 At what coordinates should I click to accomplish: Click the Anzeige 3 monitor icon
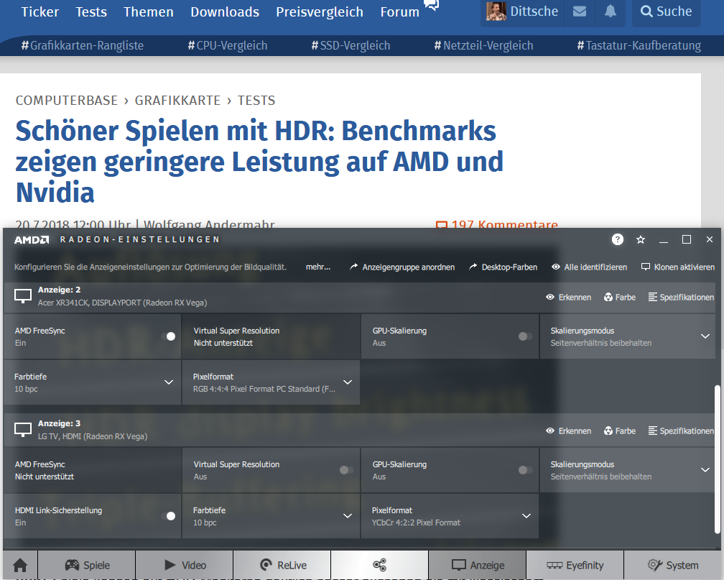point(23,429)
